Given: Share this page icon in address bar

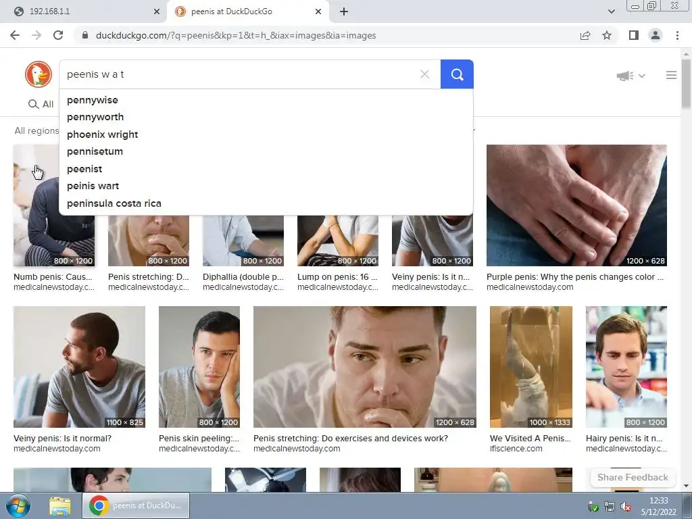Looking at the screenshot, I should pos(585,35).
